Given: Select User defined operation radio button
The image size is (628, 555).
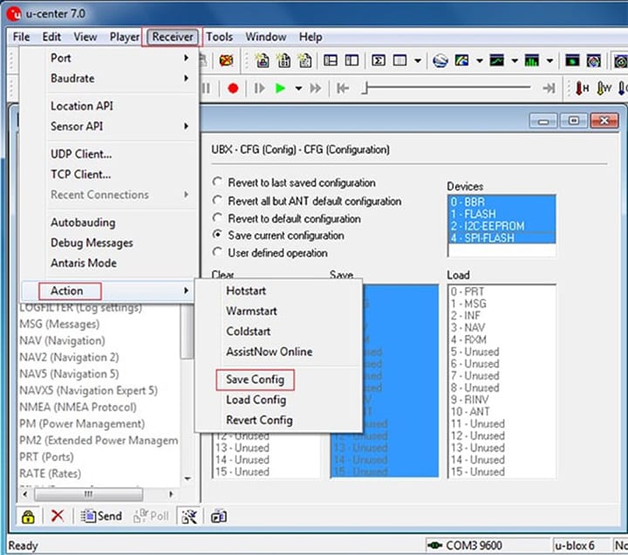Looking at the screenshot, I should tap(270, 253).
